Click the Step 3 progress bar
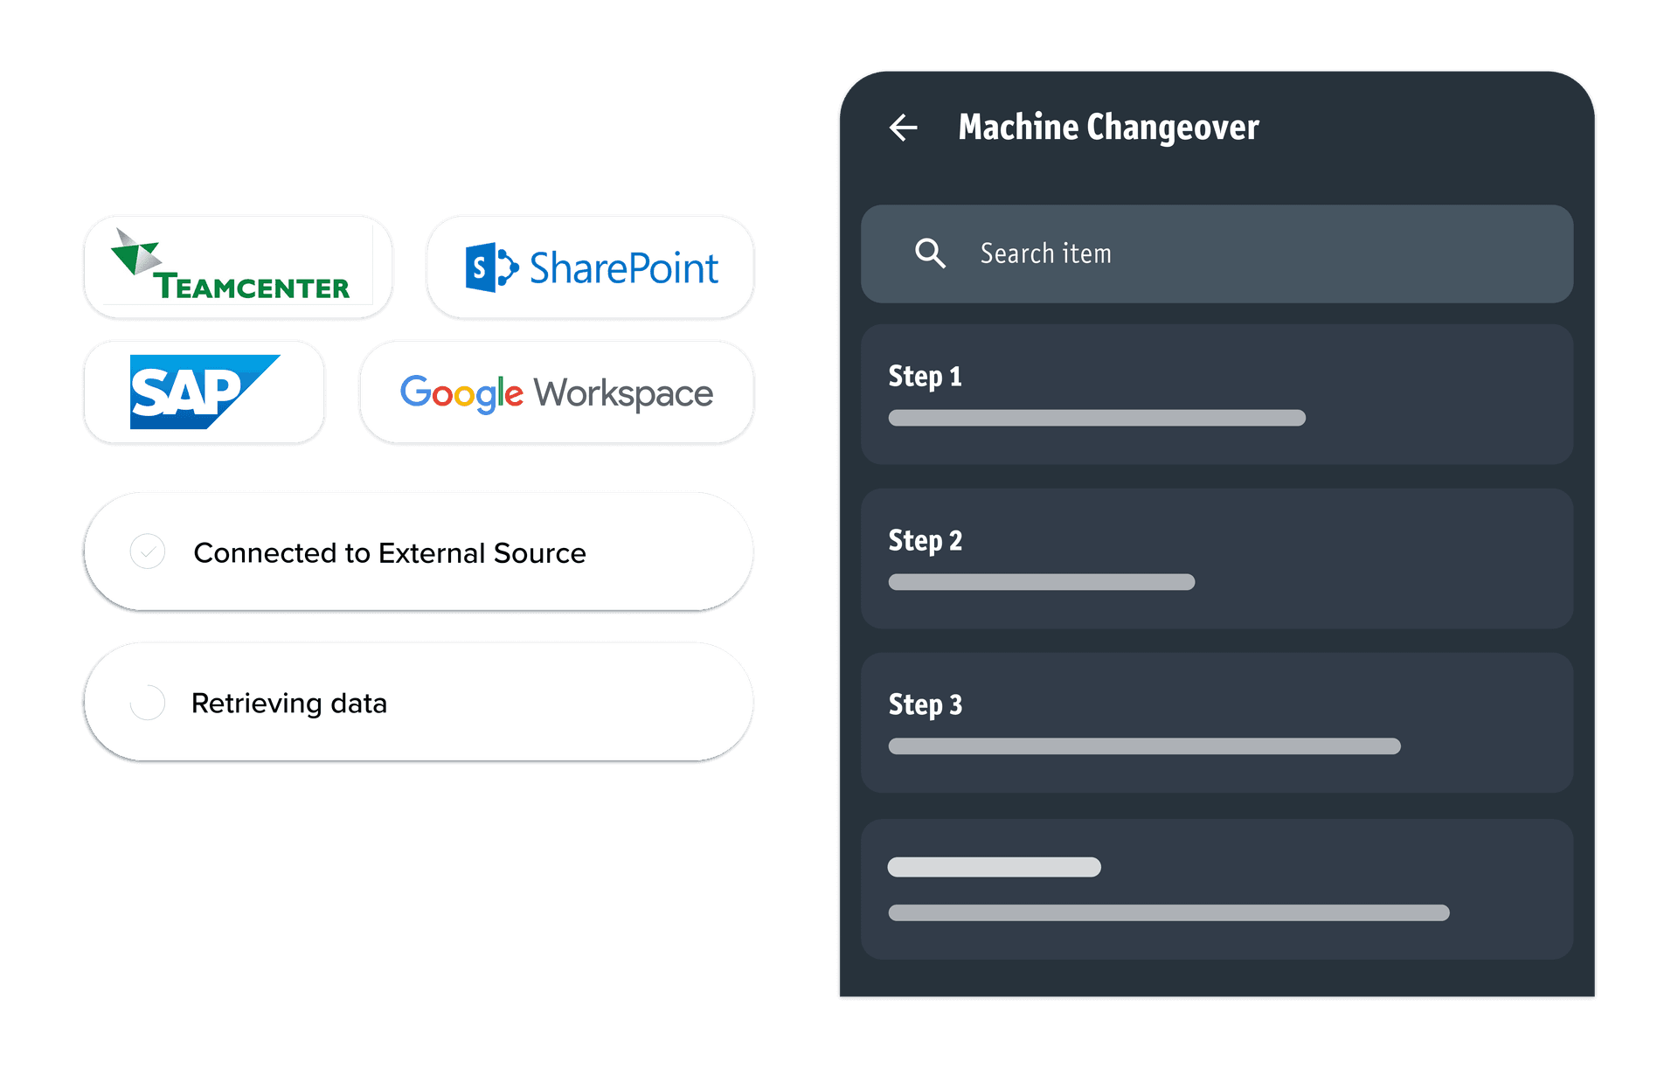The height and width of the screenshot is (1089, 1678). 1144,746
